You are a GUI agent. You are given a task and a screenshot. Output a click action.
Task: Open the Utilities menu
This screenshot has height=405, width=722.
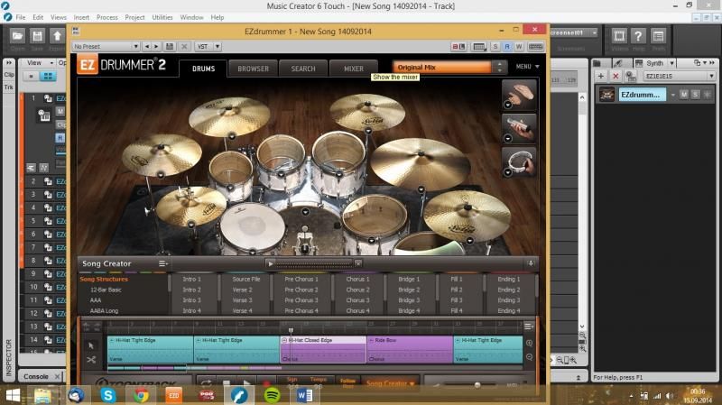162,17
